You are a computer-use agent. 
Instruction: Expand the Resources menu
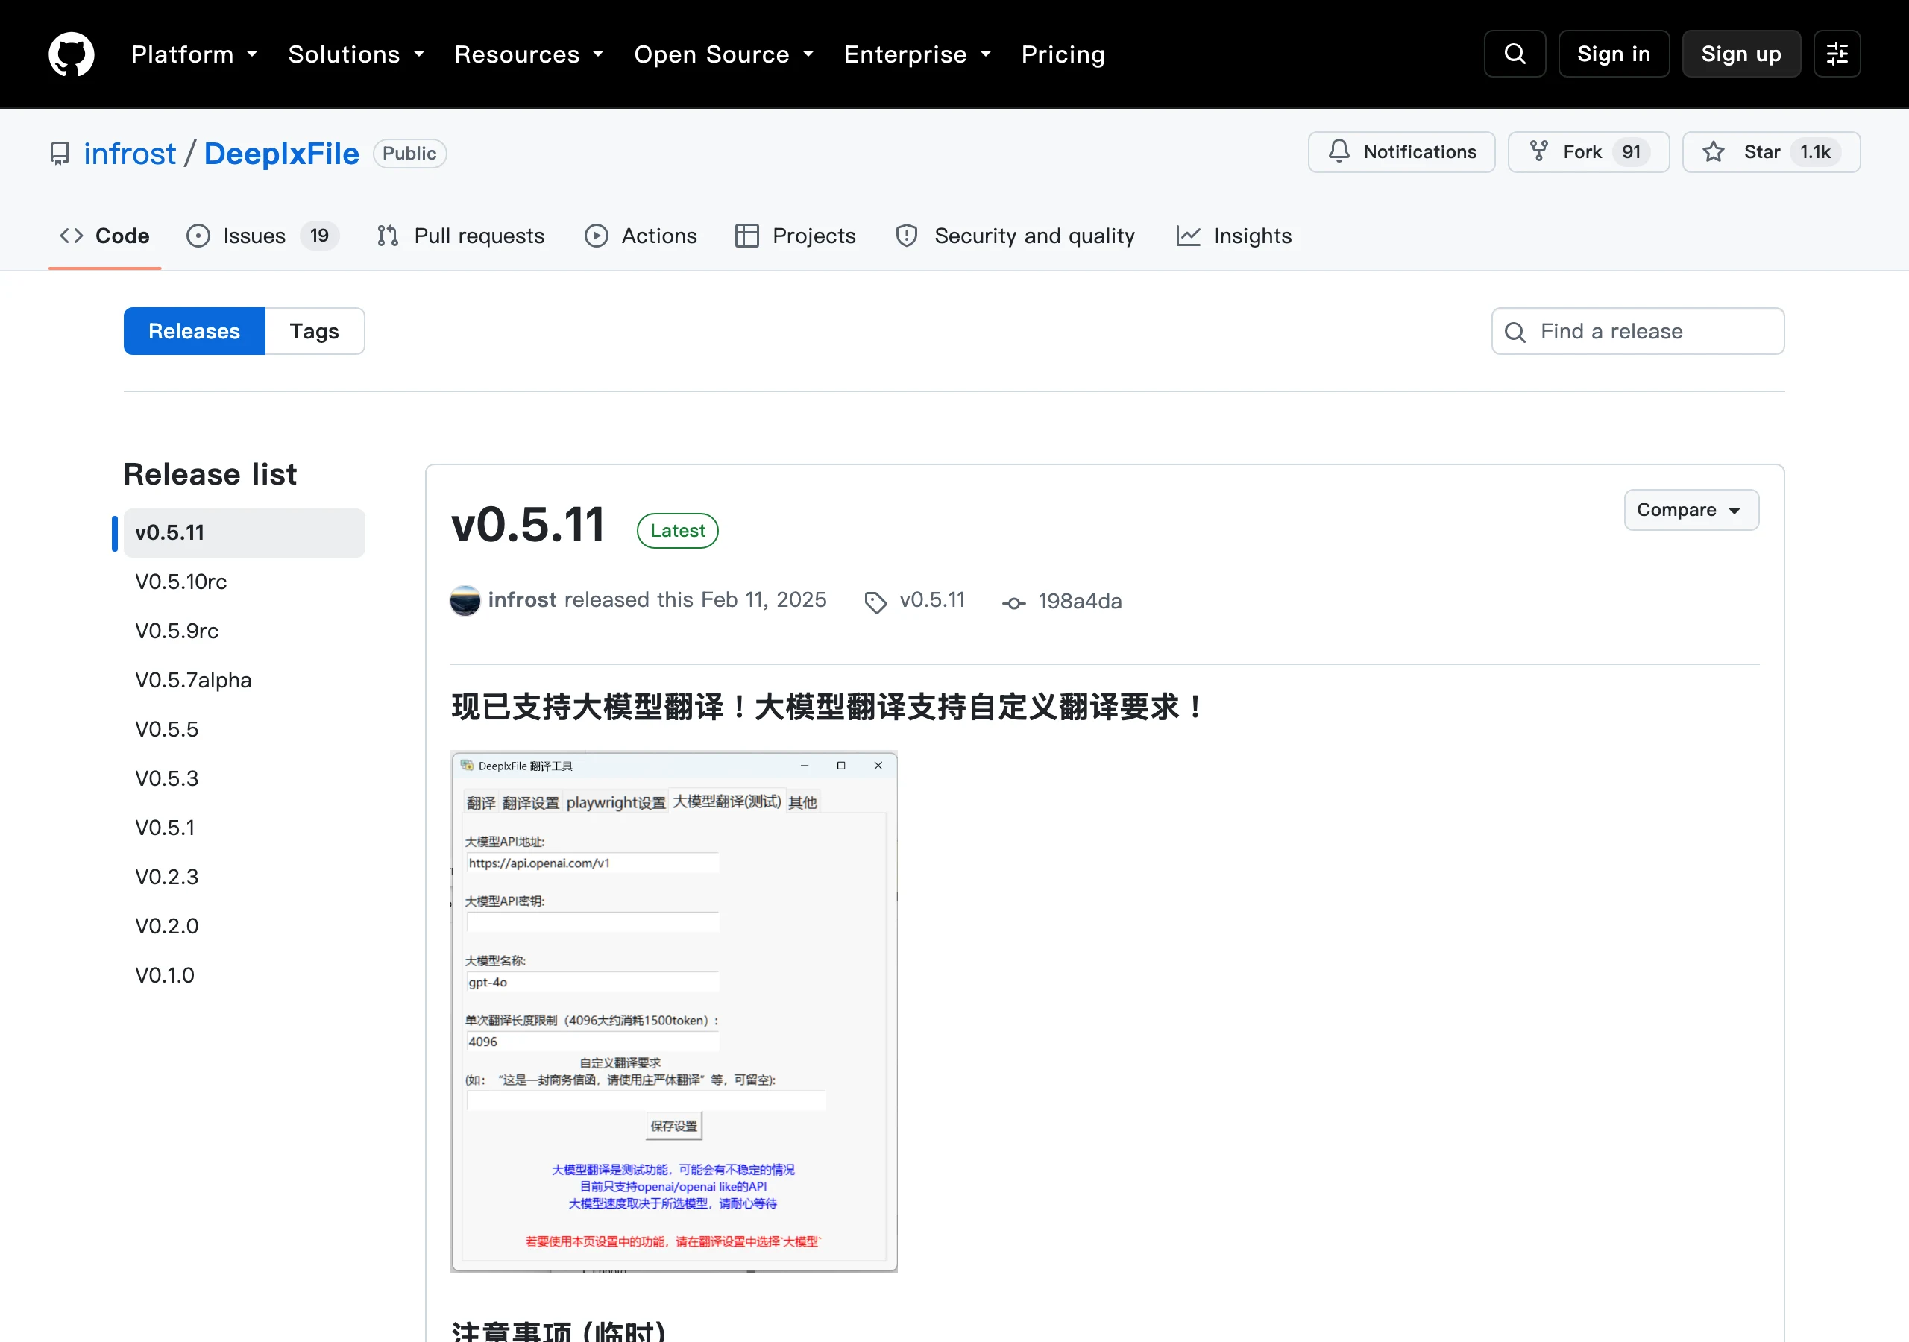tap(529, 54)
